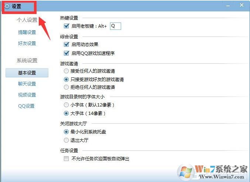The image size is (250, 182).
Task: Choose 最小化到系统托盘 when closing
Action: 66,132
